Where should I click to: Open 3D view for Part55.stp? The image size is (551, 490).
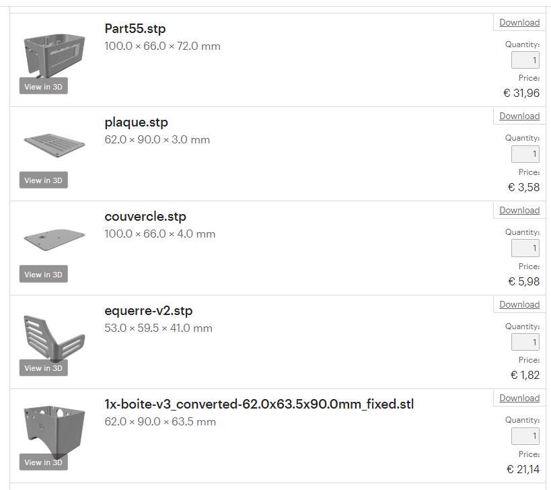44,86
